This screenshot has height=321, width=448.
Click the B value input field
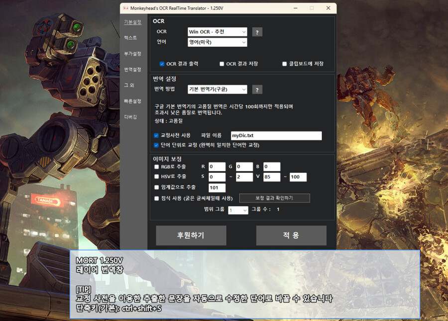tap(272, 166)
